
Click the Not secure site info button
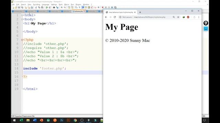click(125, 17)
